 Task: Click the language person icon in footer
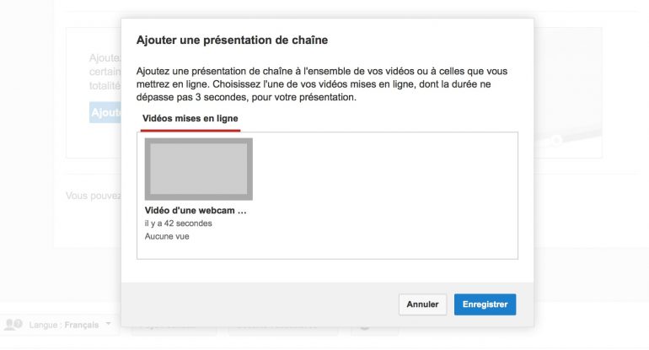pos(13,325)
